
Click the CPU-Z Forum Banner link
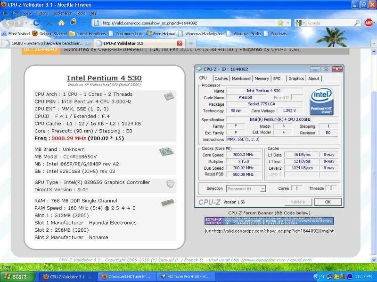click(269, 213)
